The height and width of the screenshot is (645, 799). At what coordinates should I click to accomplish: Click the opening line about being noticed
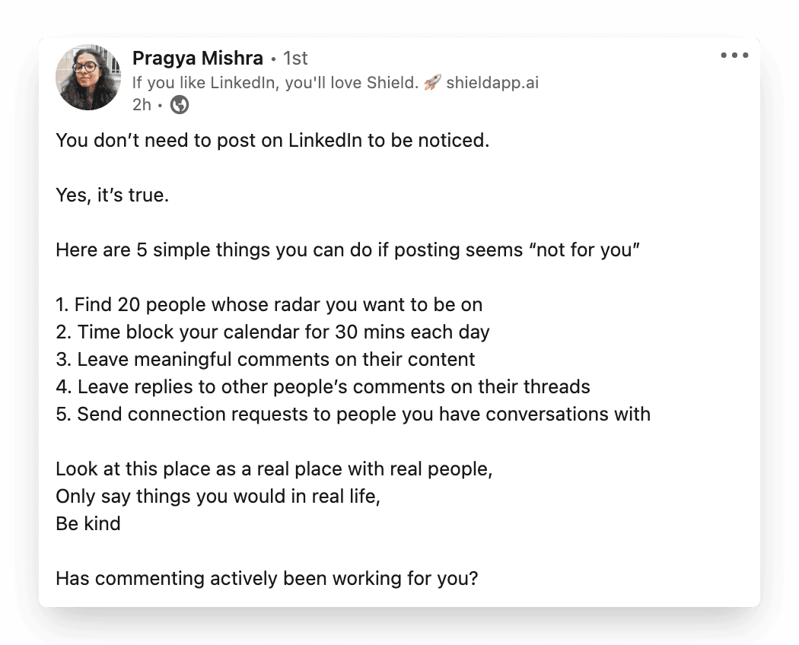pyautogui.click(x=272, y=141)
